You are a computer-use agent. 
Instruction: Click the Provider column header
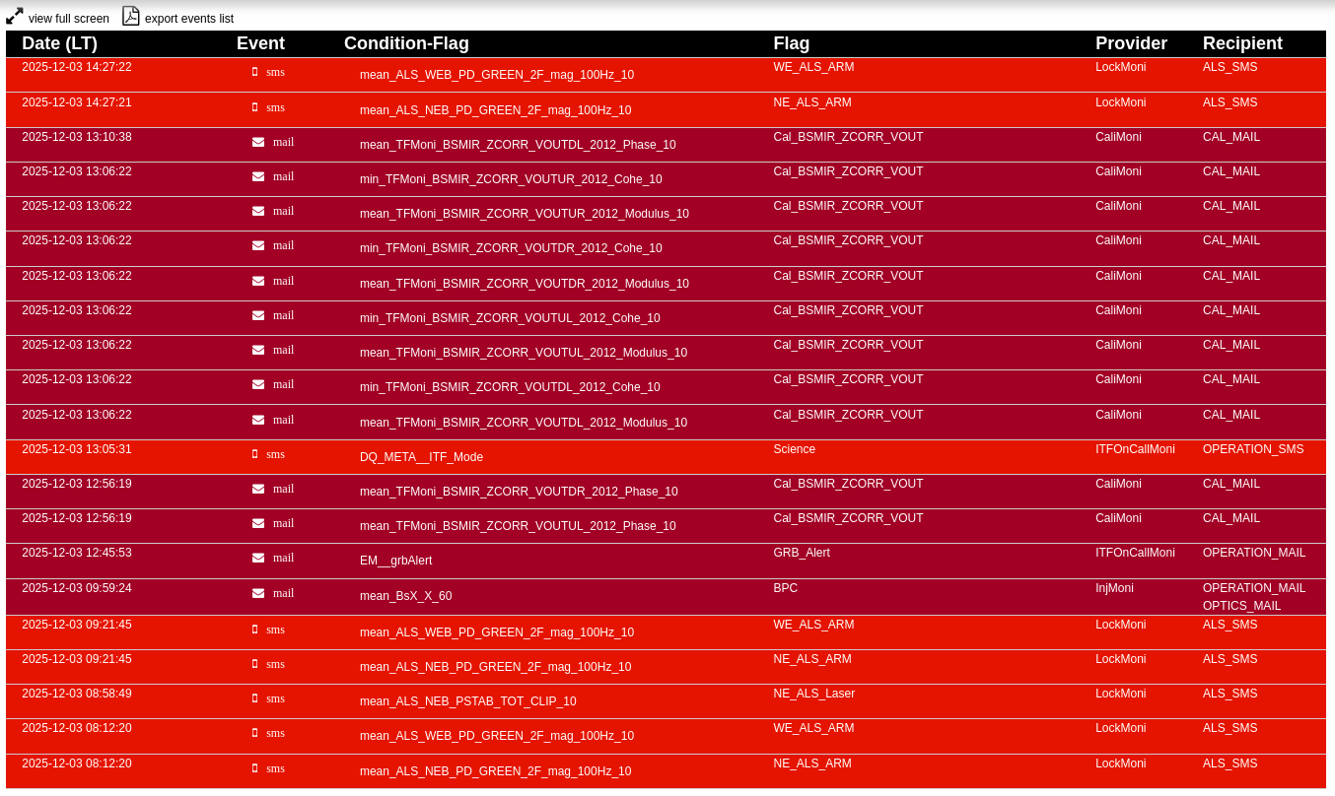[x=1131, y=43]
